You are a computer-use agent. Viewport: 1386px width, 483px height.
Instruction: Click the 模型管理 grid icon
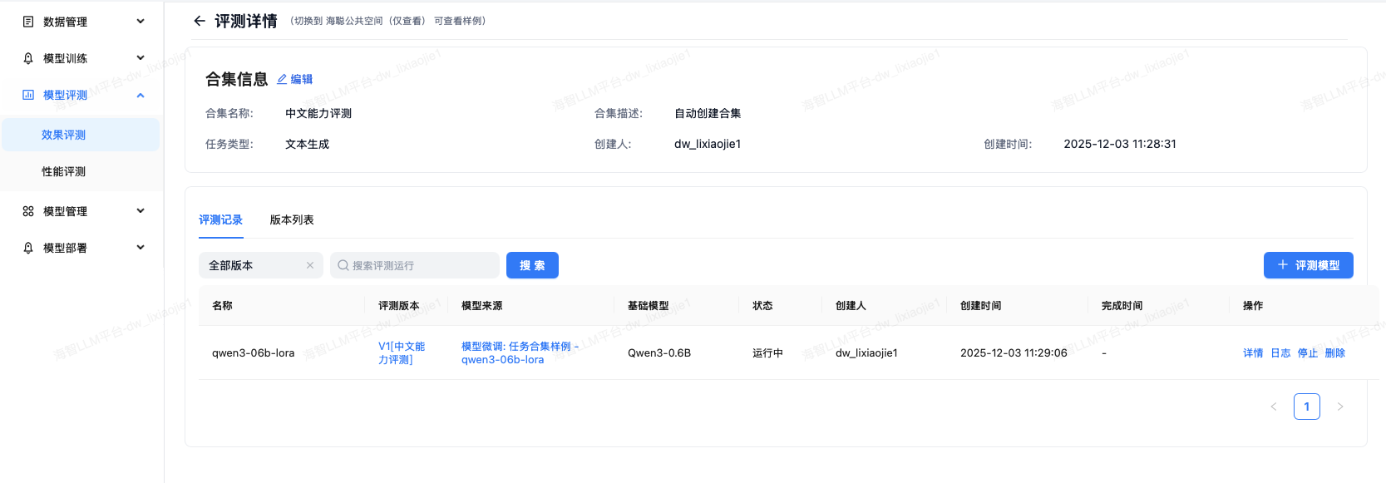click(x=28, y=211)
